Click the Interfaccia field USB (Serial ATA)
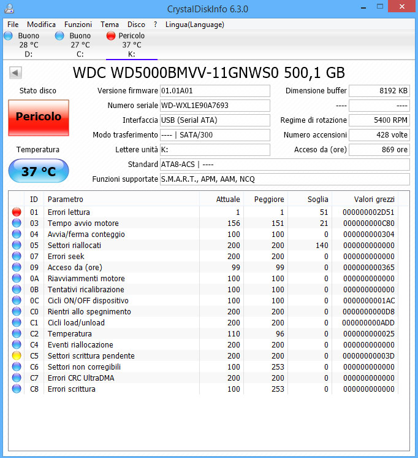418x458 pixels. [215, 120]
